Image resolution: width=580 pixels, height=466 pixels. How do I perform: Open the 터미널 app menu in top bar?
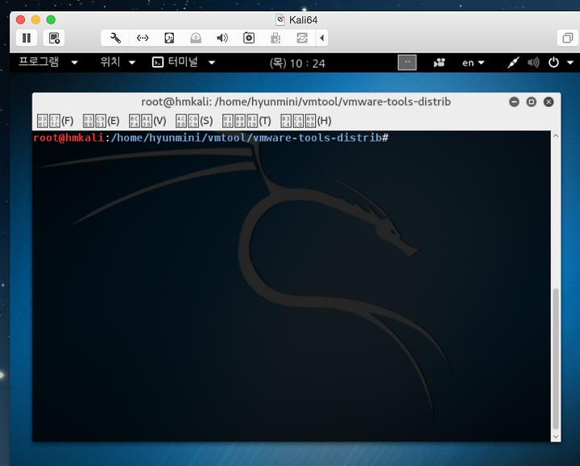(184, 63)
